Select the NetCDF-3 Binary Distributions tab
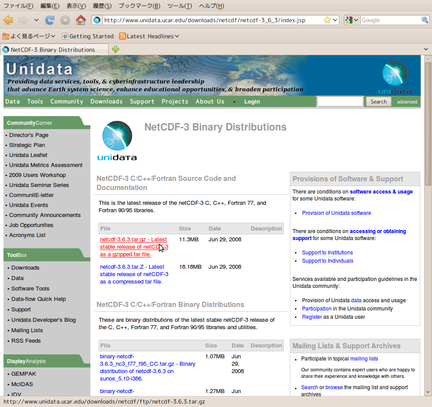The image size is (432, 407). [x=54, y=50]
